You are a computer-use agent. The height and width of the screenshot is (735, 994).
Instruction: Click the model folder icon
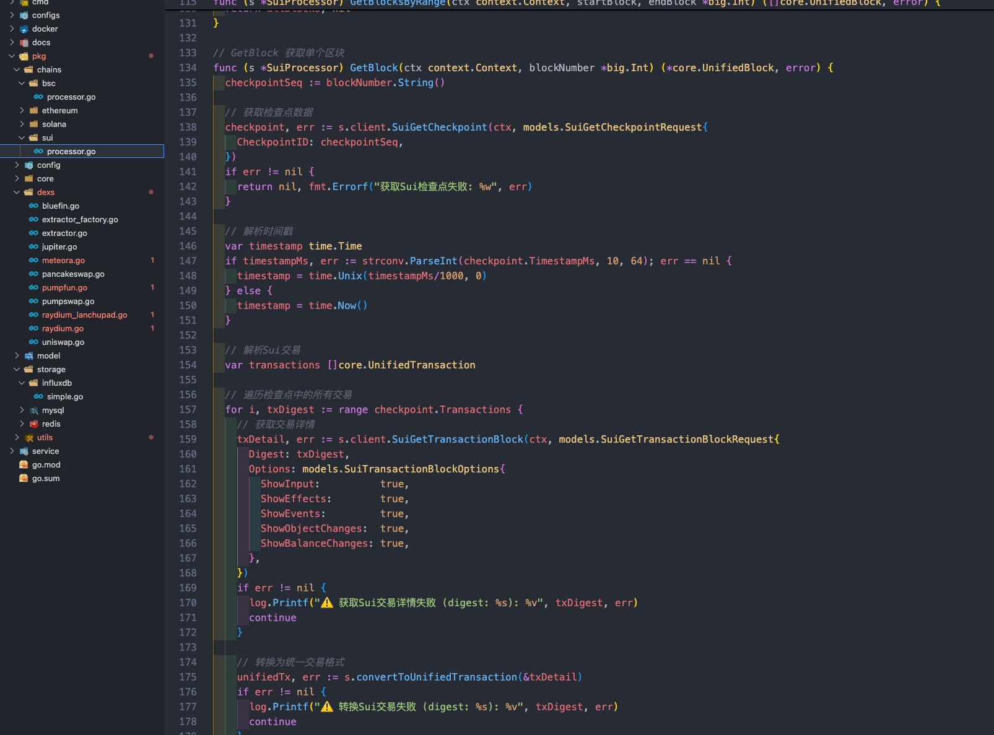(x=29, y=356)
